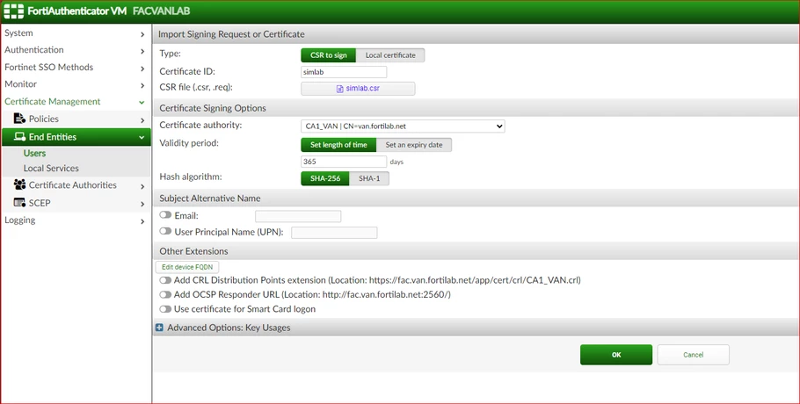Click the SCEP icon in sidebar

(x=19, y=202)
